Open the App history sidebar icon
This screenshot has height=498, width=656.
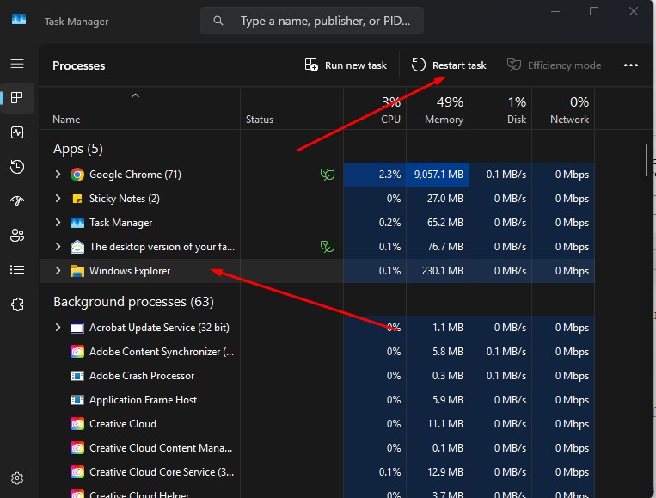tap(17, 167)
